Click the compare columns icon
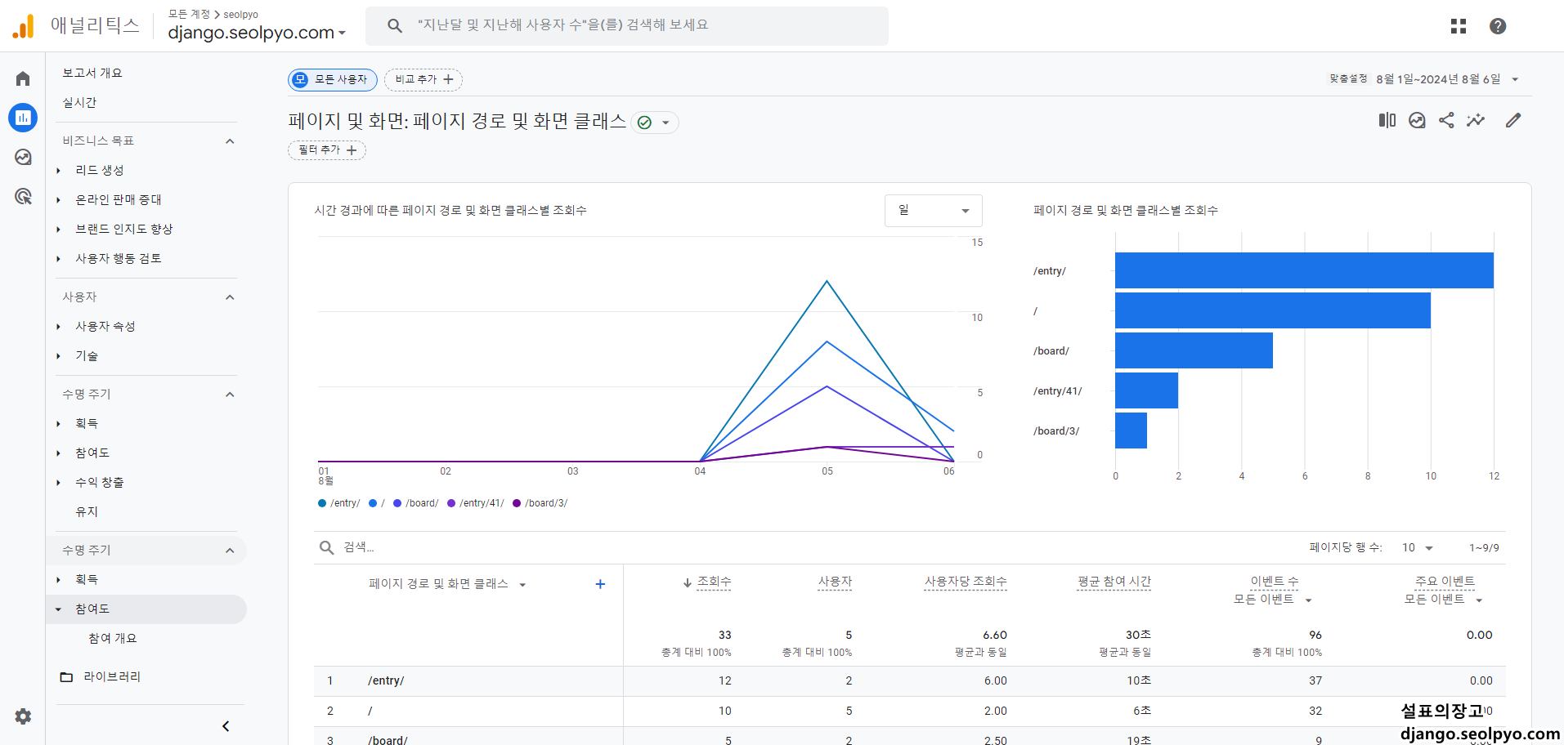Viewport: 1564px width, 745px height. [x=1387, y=120]
